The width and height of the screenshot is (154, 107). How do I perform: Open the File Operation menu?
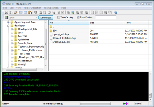click(x=51, y=8)
